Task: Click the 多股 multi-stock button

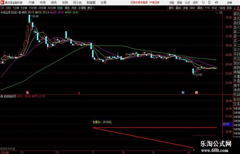Action: point(185,8)
